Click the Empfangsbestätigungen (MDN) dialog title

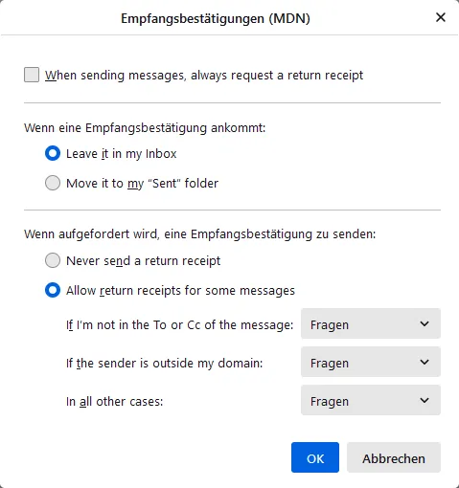click(216, 18)
